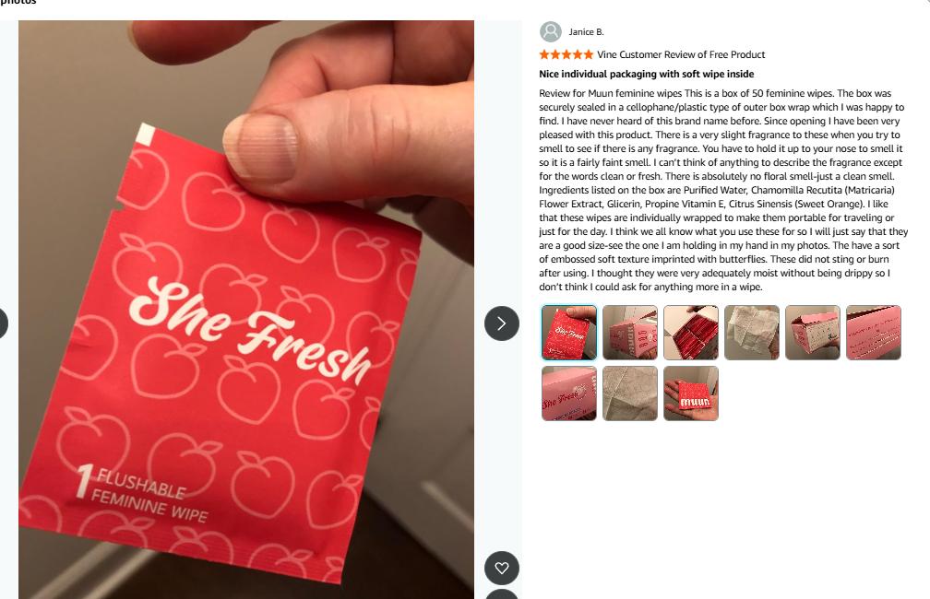The image size is (930, 599).
Task: Select thumbnail of gray embossed wipe texture
Action: [630, 393]
